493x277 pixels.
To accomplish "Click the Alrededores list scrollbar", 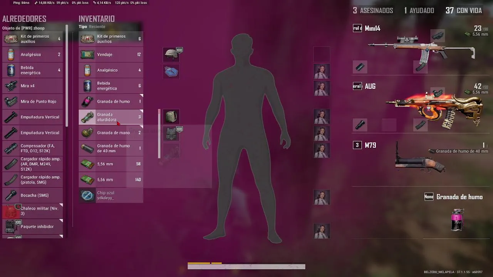I will [67, 75].
